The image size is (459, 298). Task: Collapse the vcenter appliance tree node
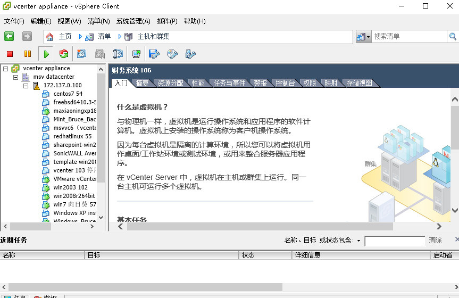tap(5, 69)
